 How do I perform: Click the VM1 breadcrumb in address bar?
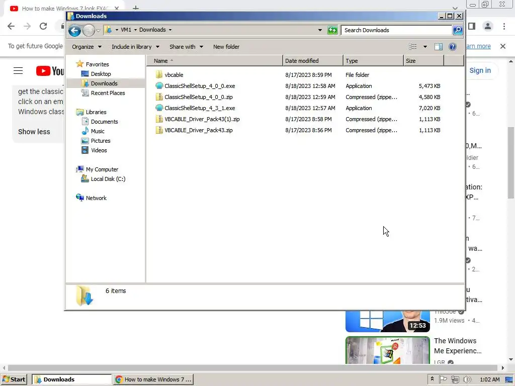[x=126, y=30]
